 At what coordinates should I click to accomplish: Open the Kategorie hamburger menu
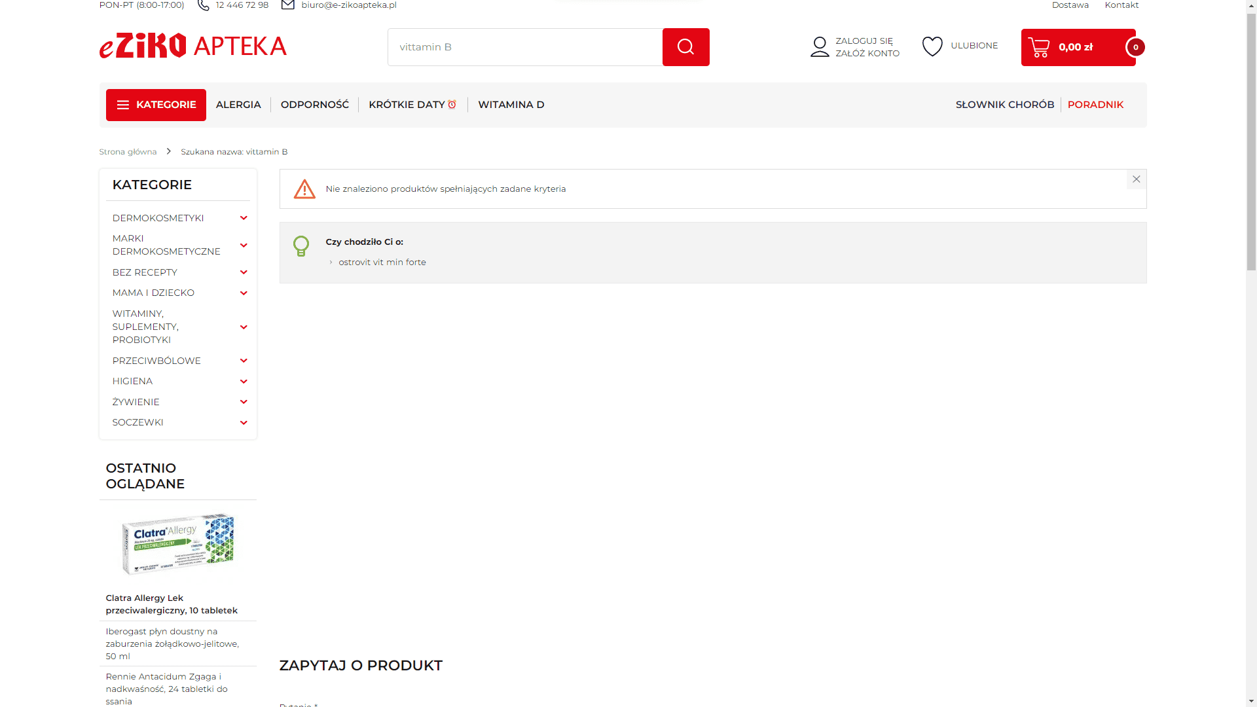pyautogui.click(x=156, y=105)
